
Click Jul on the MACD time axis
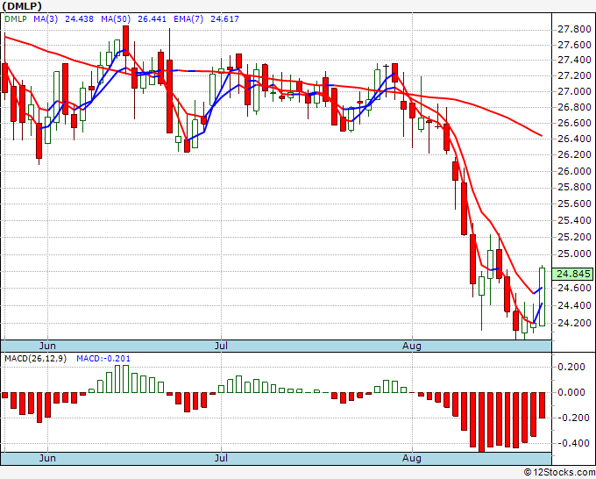click(x=221, y=458)
